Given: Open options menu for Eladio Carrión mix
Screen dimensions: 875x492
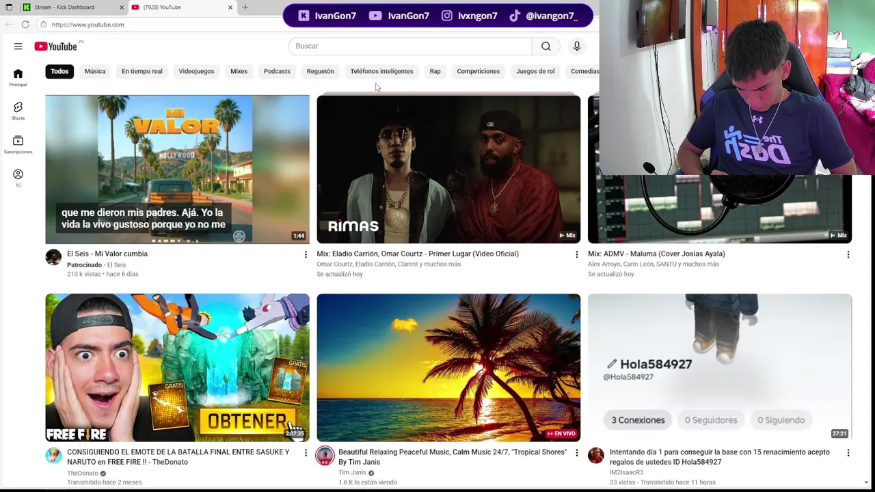Looking at the screenshot, I should click(x=576, y=254).
